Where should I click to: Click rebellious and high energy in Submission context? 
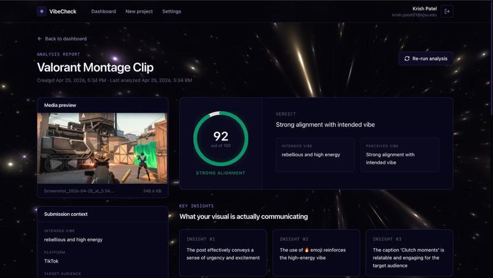coord(73,240)
